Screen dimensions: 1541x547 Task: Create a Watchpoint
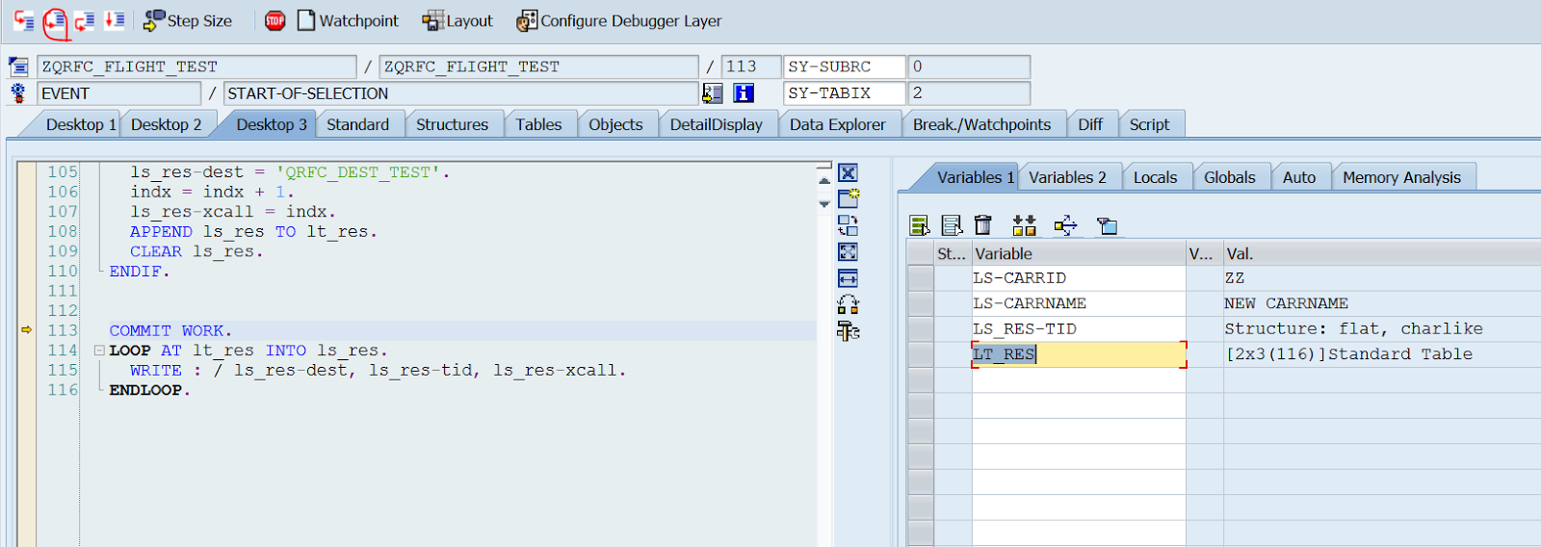click(348, 20)
